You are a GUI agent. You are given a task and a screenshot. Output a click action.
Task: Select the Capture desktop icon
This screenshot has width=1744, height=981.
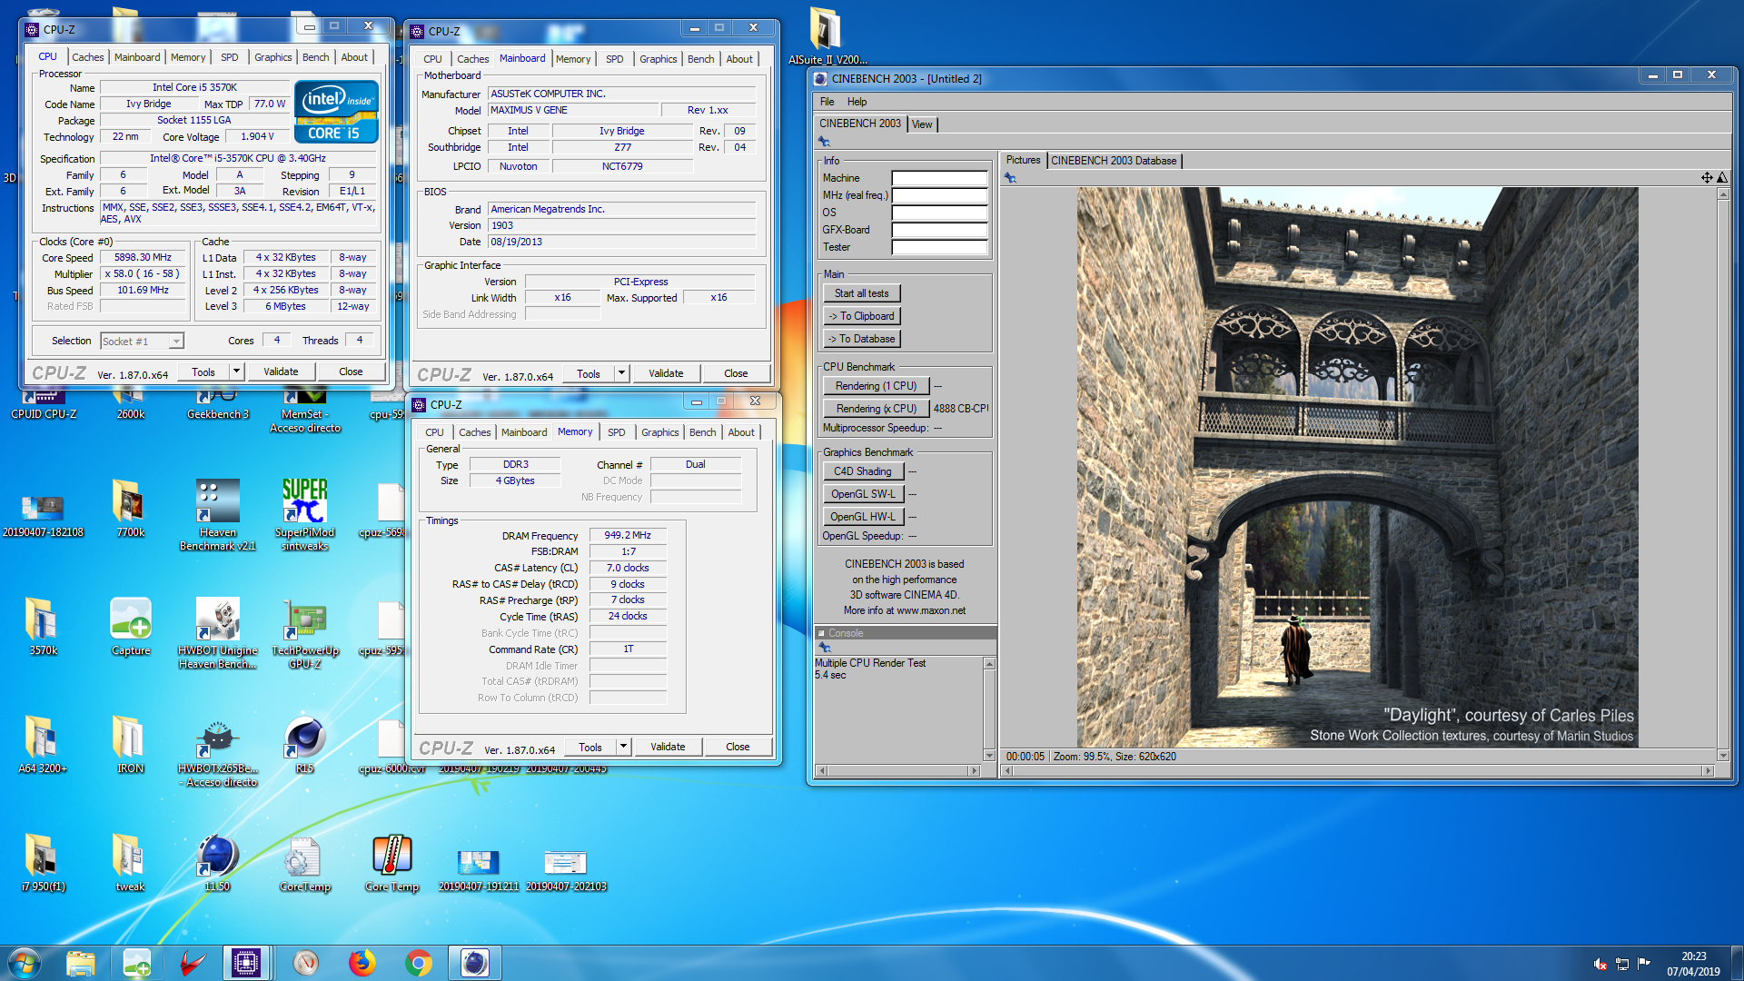click(x=131, y=627)
